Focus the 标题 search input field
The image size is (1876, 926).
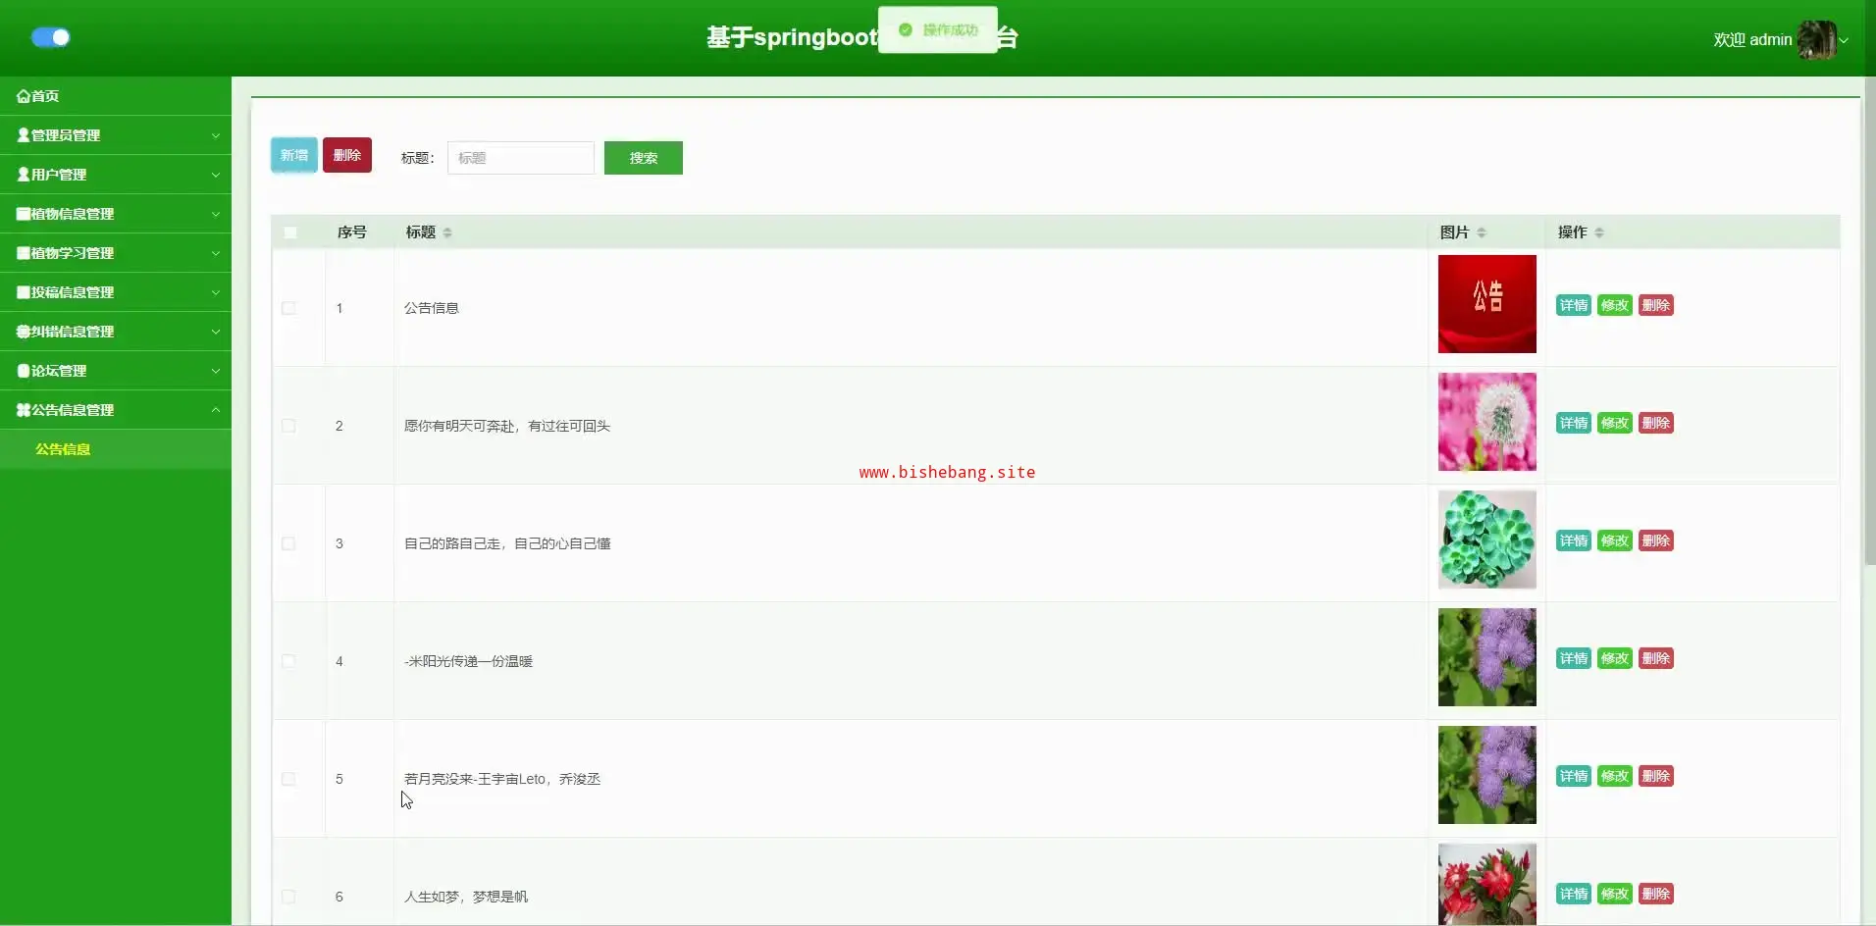pos(521,158)
